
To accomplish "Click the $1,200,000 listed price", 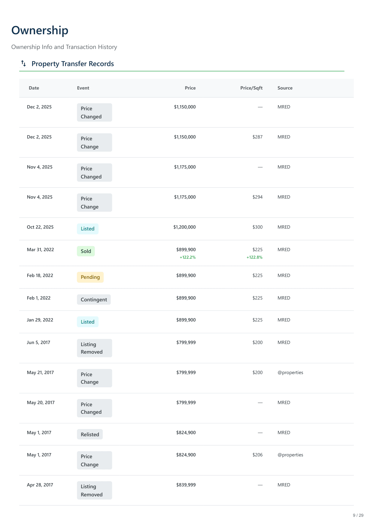I will click(184, 227).
